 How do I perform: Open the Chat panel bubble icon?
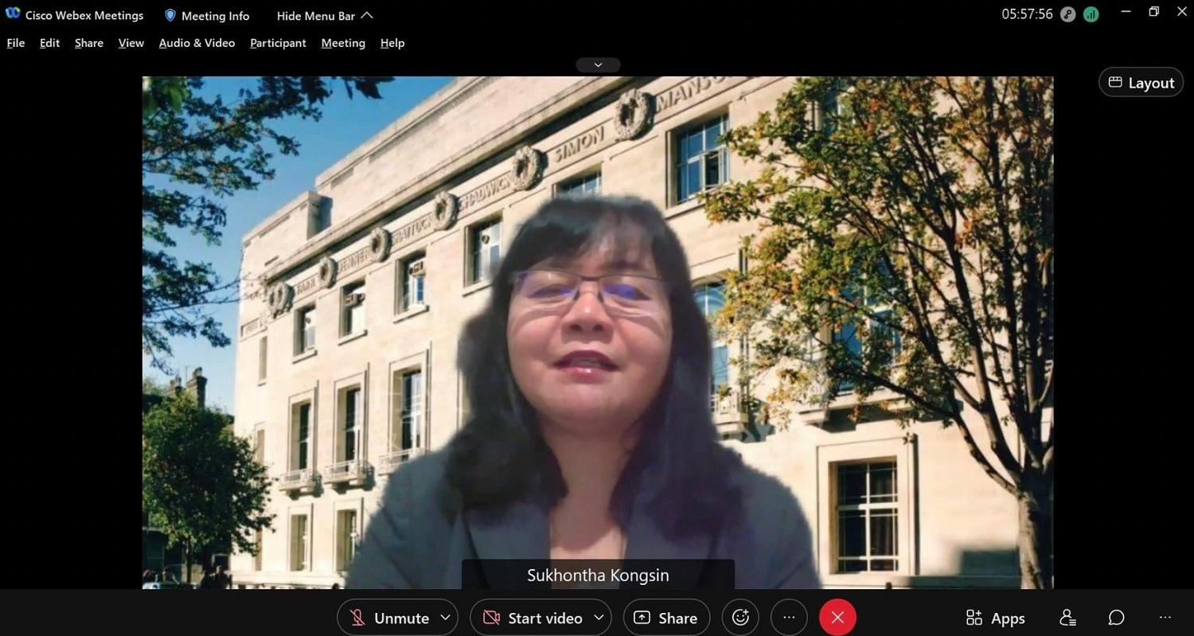click(x=1117, y=618)
